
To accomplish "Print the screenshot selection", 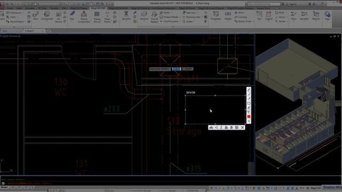I will click(226, 127).
